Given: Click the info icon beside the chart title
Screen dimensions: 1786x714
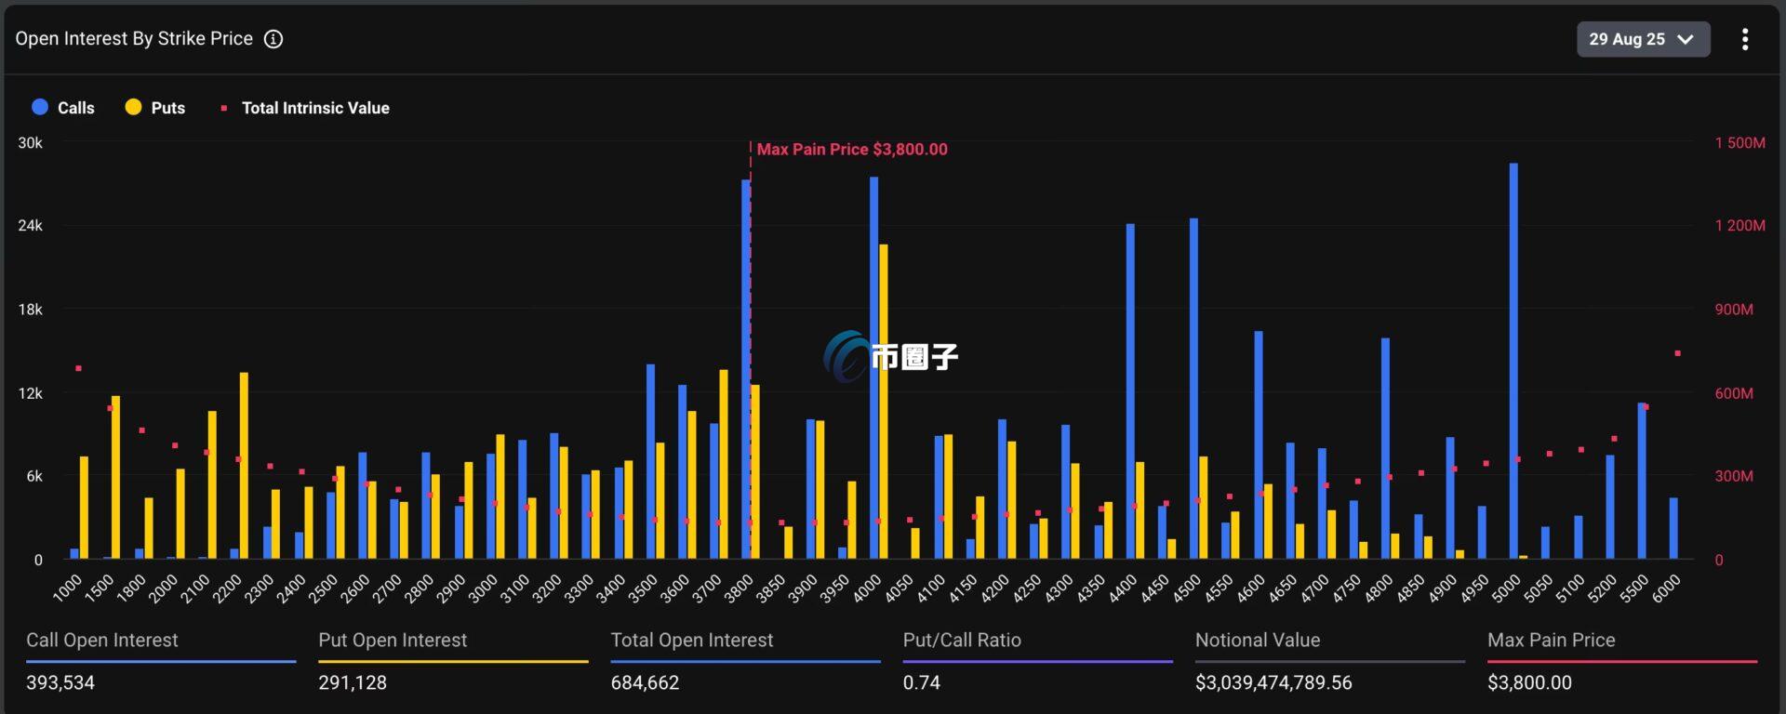Looking at the screenshot, I should [x=273, y=39].
